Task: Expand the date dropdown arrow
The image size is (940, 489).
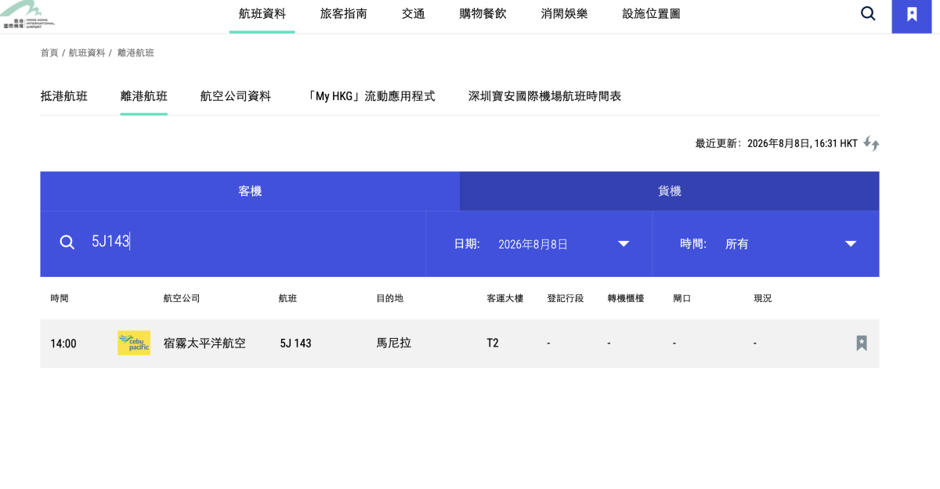Action: point(624,244)
